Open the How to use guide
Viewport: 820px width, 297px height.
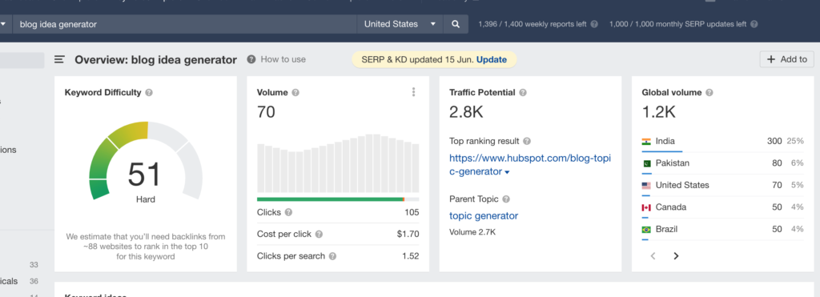coord(276,59)
